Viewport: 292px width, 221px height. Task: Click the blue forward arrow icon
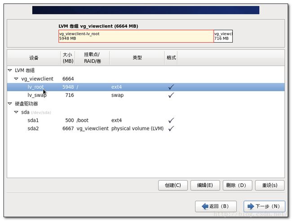(x=251, y=206)
